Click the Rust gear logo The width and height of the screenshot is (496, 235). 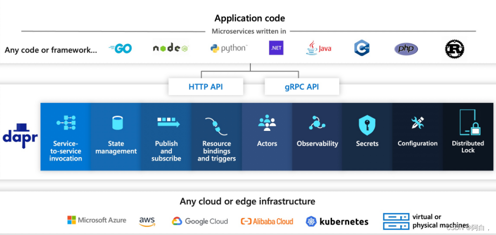tap(455, 49)
